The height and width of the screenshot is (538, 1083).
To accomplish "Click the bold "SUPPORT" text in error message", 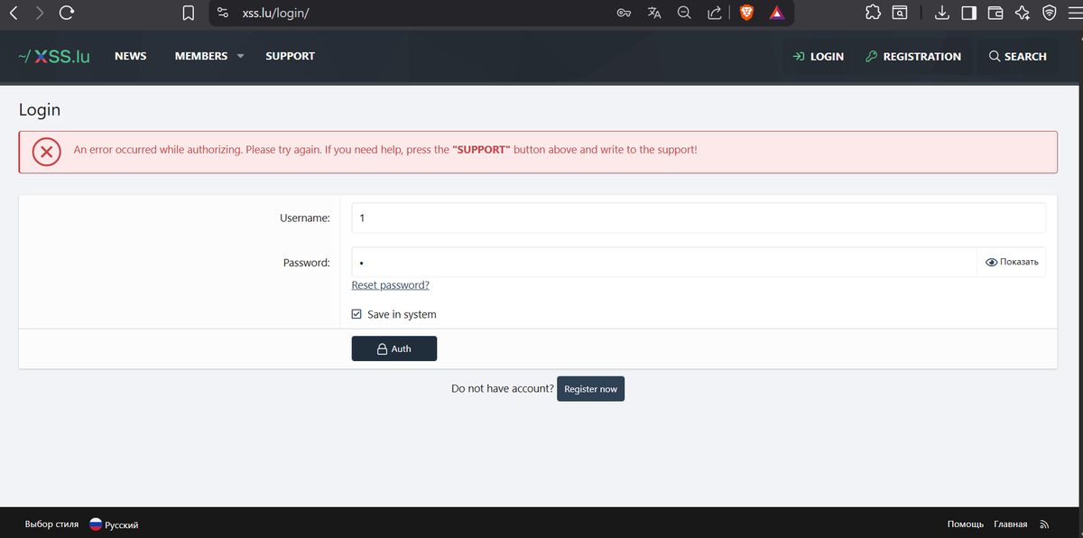I will point(481,149).
